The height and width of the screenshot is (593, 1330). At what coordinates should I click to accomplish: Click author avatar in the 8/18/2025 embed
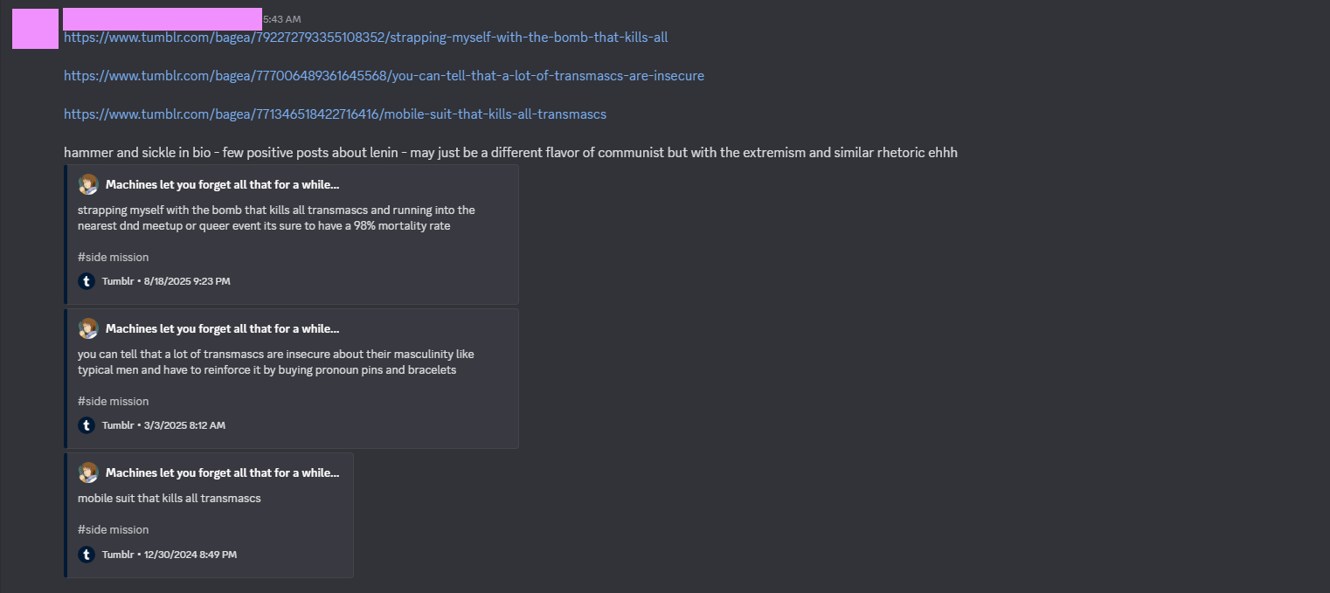click(x=88, y=184)
